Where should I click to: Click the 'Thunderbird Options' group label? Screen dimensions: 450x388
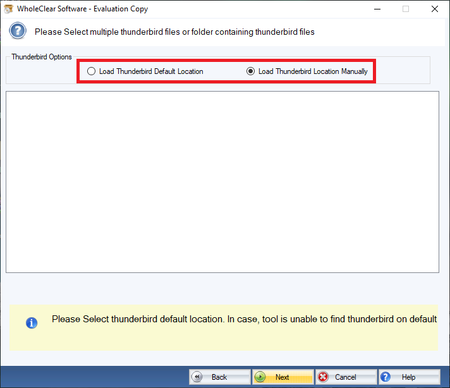(42, 57)
